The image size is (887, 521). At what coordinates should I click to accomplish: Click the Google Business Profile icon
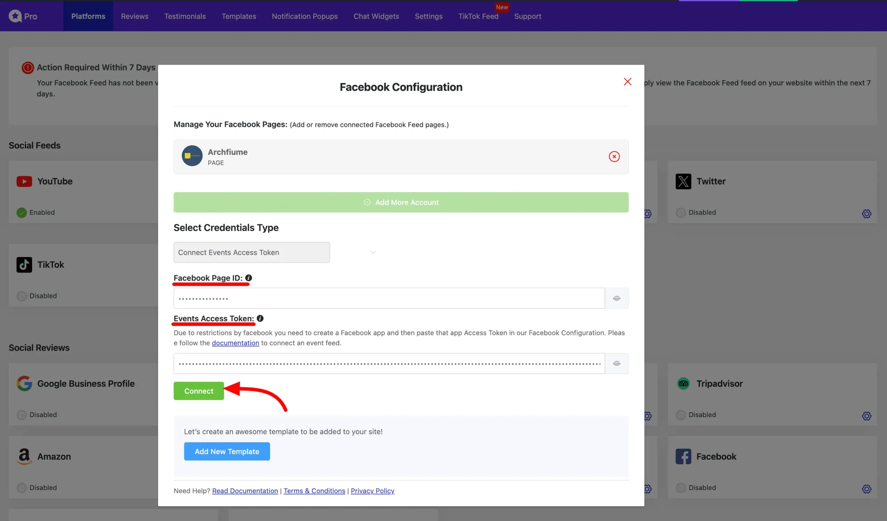point(24,383)
